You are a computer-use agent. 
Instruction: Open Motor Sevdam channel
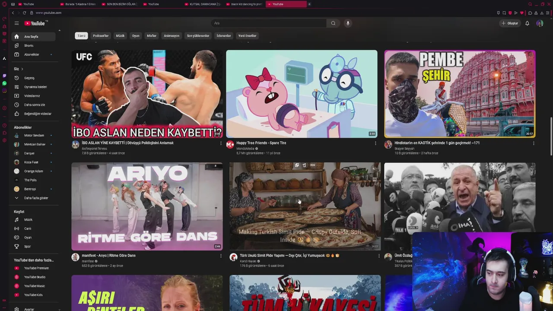(34, 135)
